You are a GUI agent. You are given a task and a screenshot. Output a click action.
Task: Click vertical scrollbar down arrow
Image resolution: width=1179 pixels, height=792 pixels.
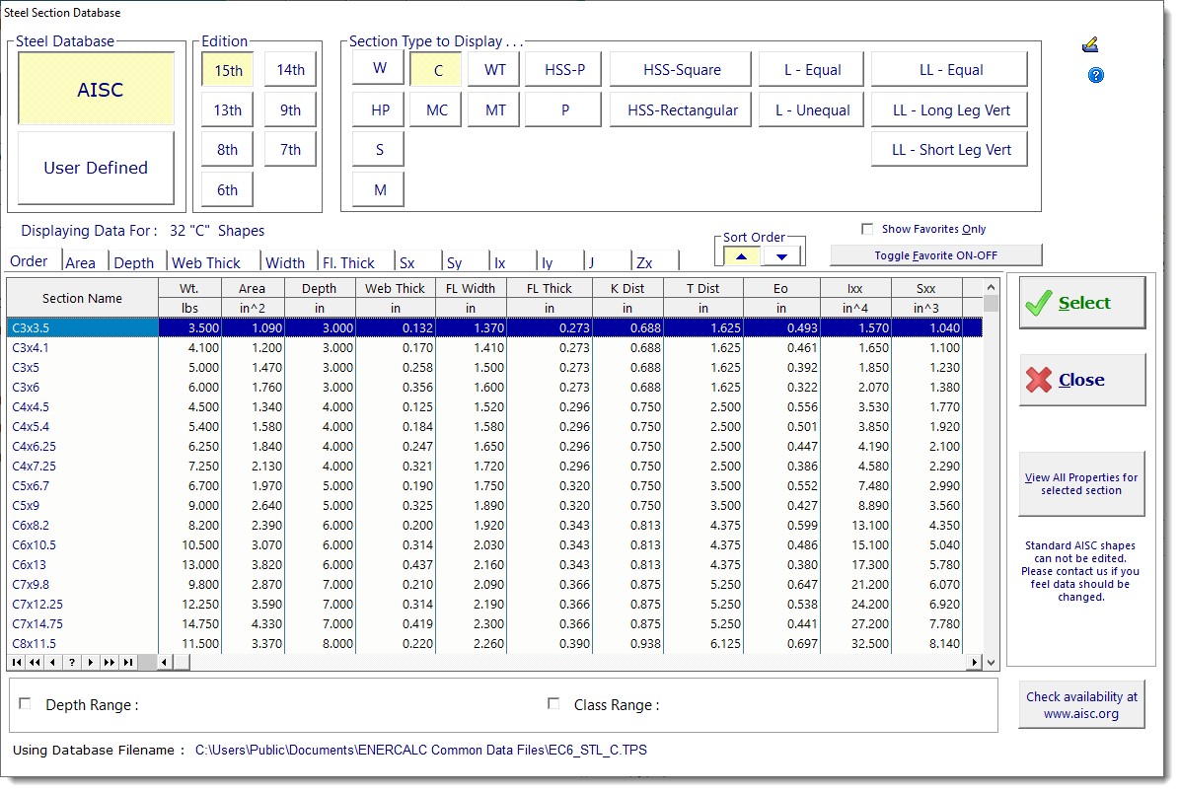click(x=991, y=662)
